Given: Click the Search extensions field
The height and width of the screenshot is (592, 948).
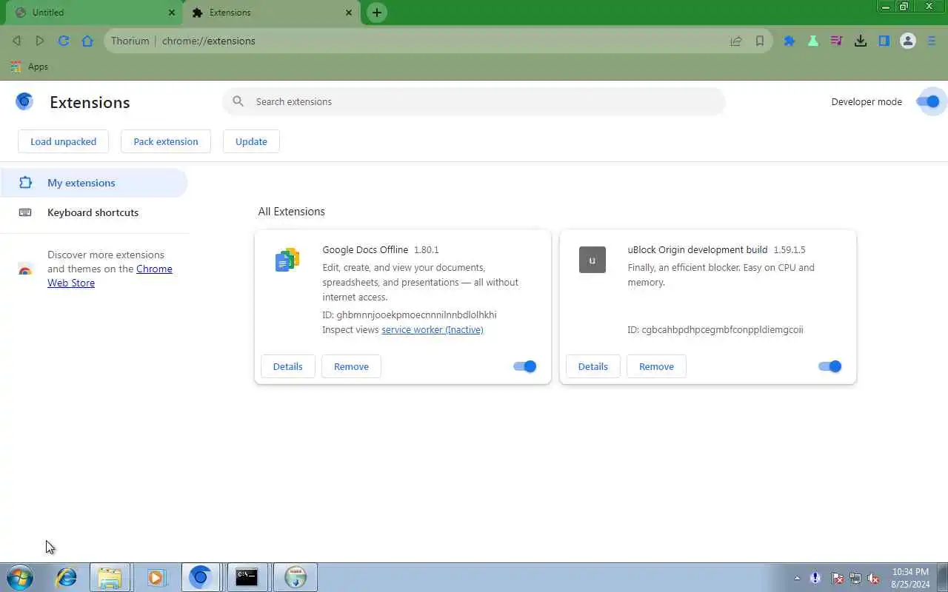Looking at the screenshot, I should (x=474, y=101).
